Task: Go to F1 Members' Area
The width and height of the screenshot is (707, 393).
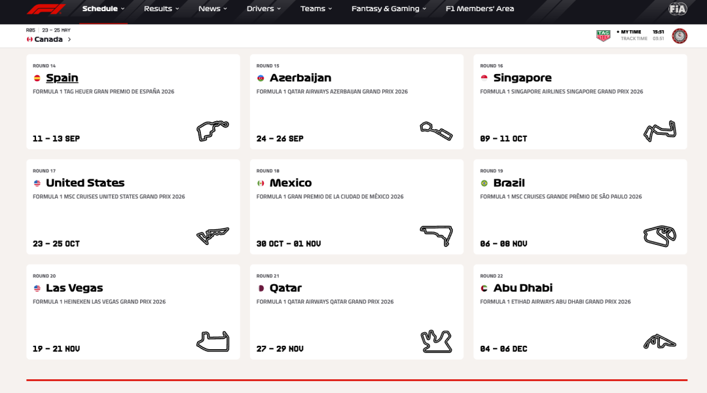Action: point(480,9)
